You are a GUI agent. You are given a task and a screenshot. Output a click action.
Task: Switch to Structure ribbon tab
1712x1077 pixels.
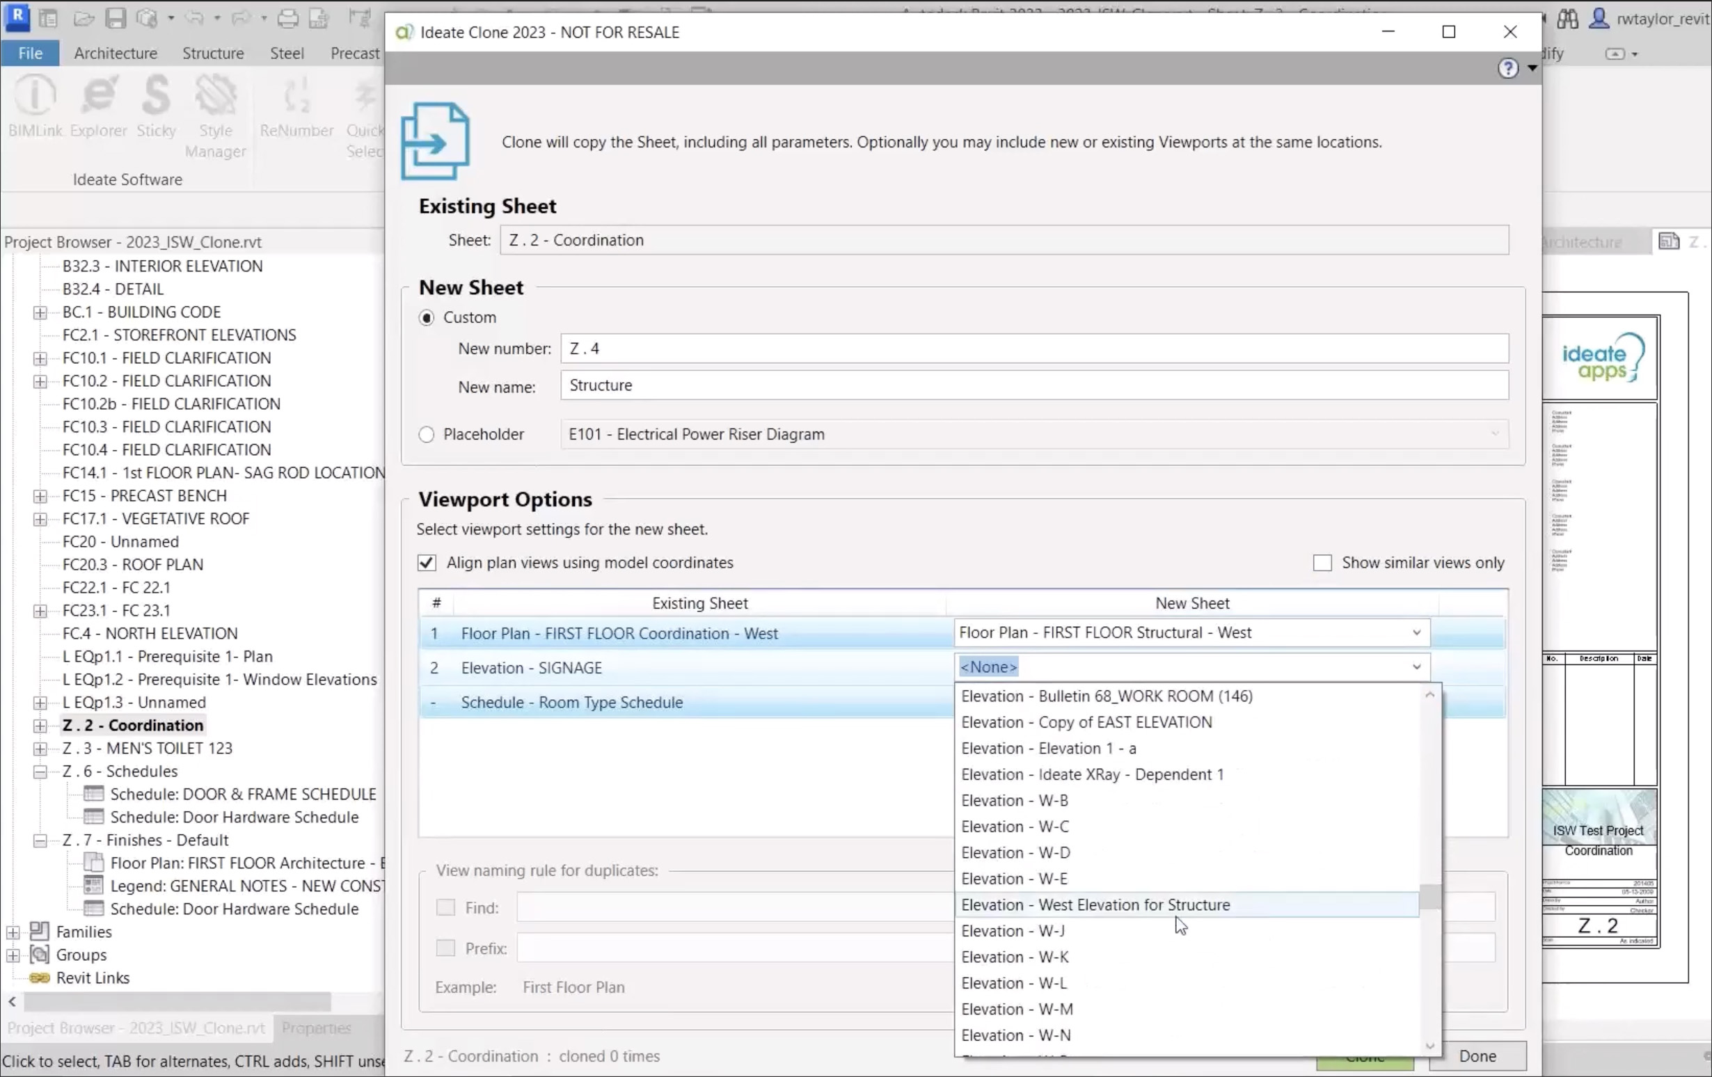coord(212,54)
